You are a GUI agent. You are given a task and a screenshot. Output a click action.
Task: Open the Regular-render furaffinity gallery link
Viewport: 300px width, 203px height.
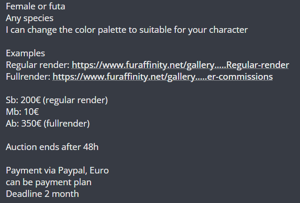pos(180,65)
